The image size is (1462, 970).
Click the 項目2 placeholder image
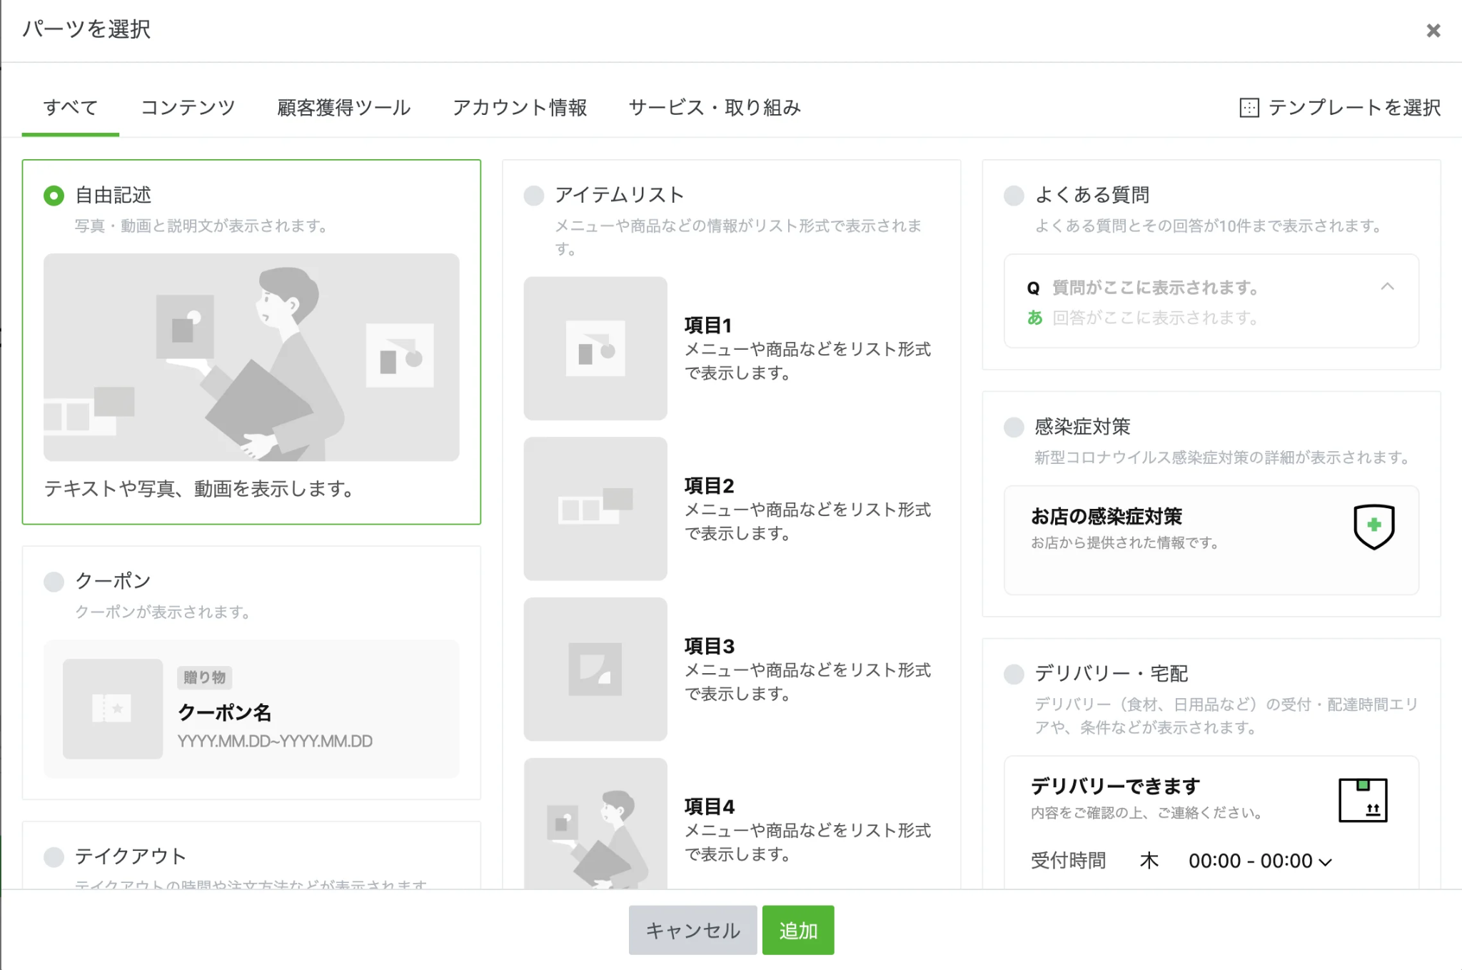point(595,509)
